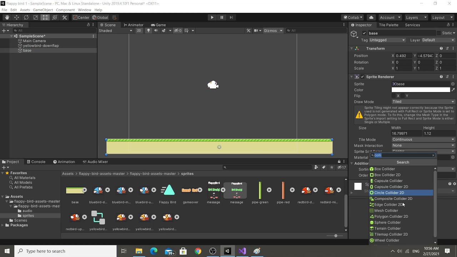457x257 pixels.
Task: Open the Layer dropdown showing Default
Action: [x=438, y=40]
